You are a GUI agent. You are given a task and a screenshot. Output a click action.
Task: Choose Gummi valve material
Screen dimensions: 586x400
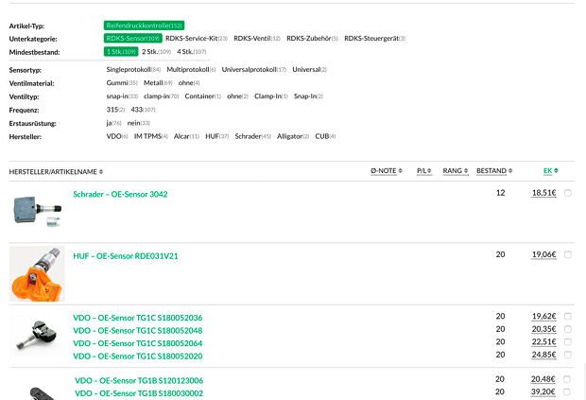pos(122,82)
